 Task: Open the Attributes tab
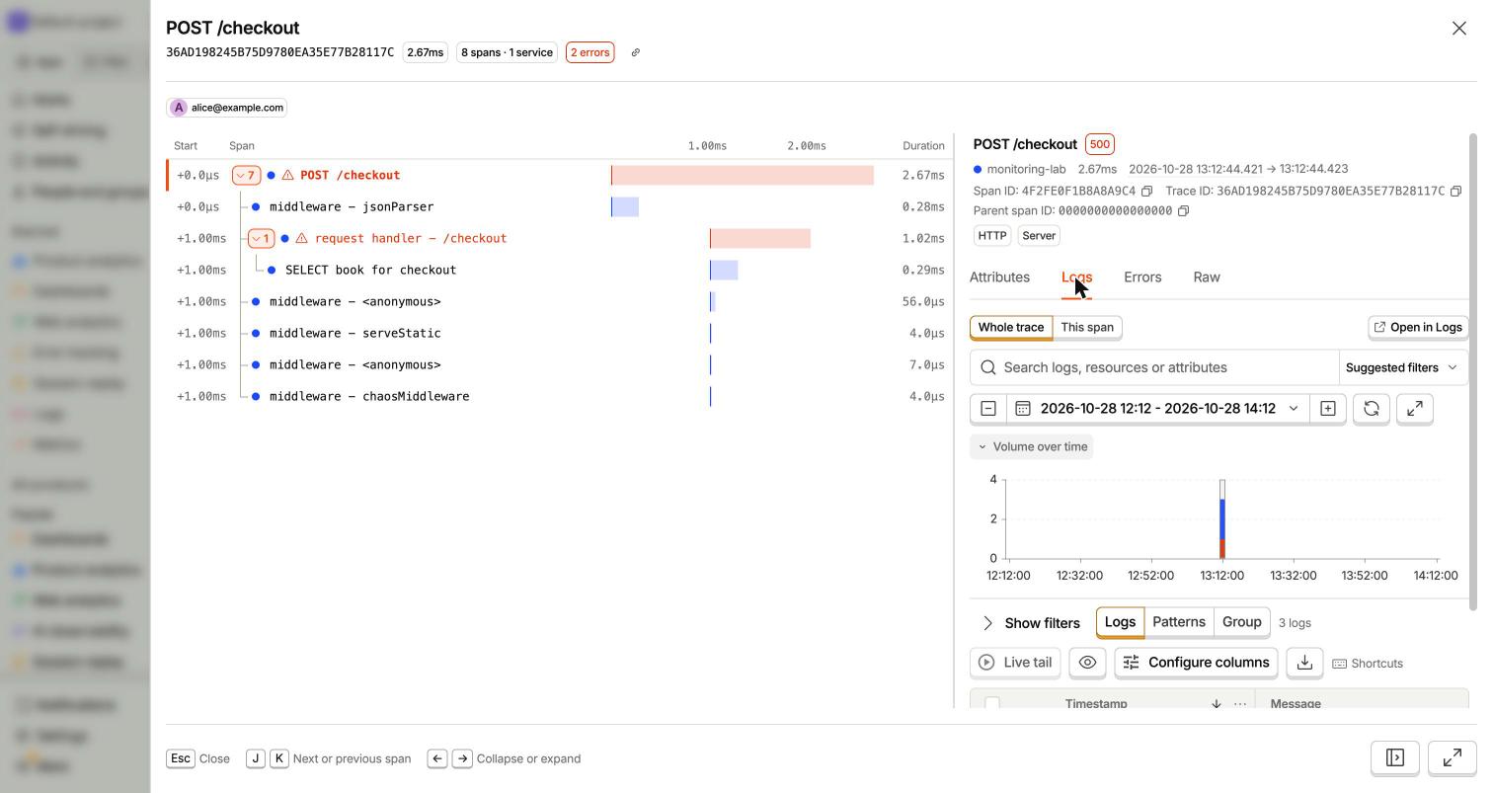click(x=999, y=278)
